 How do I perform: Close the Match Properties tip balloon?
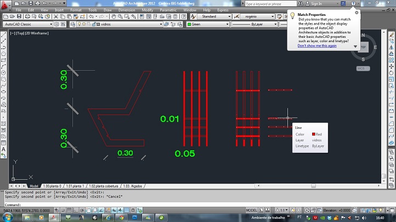point(357,13)
